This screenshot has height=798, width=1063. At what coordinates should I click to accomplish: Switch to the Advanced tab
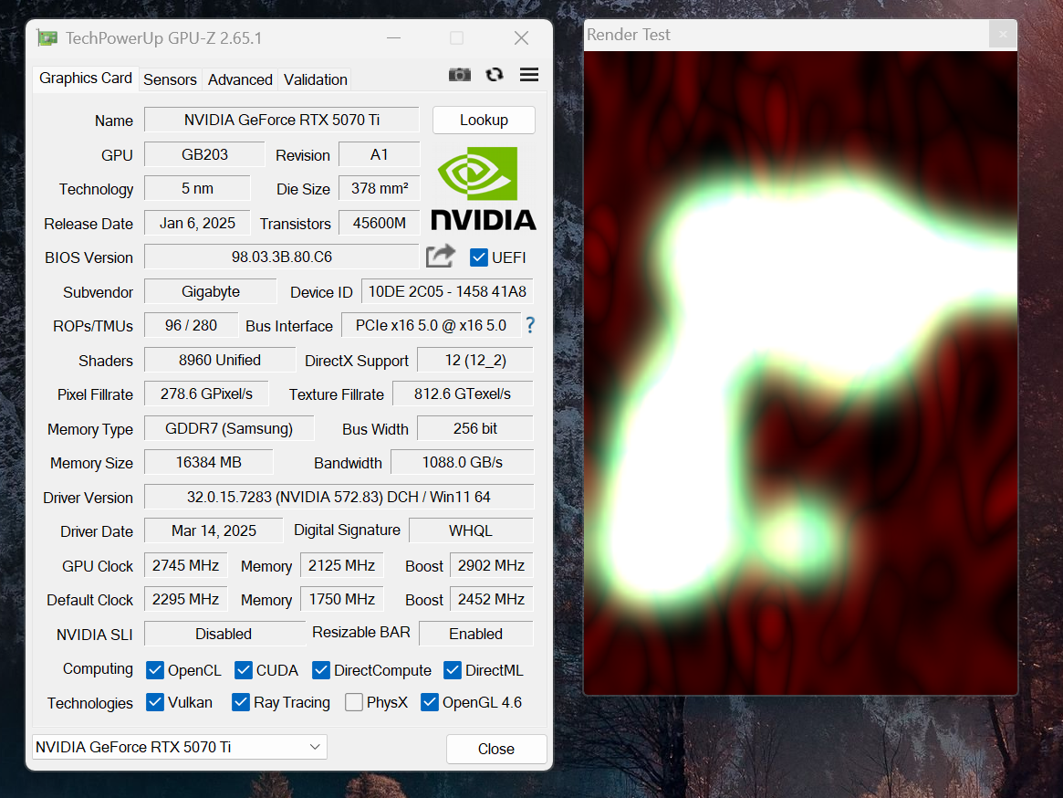(240, 79)
